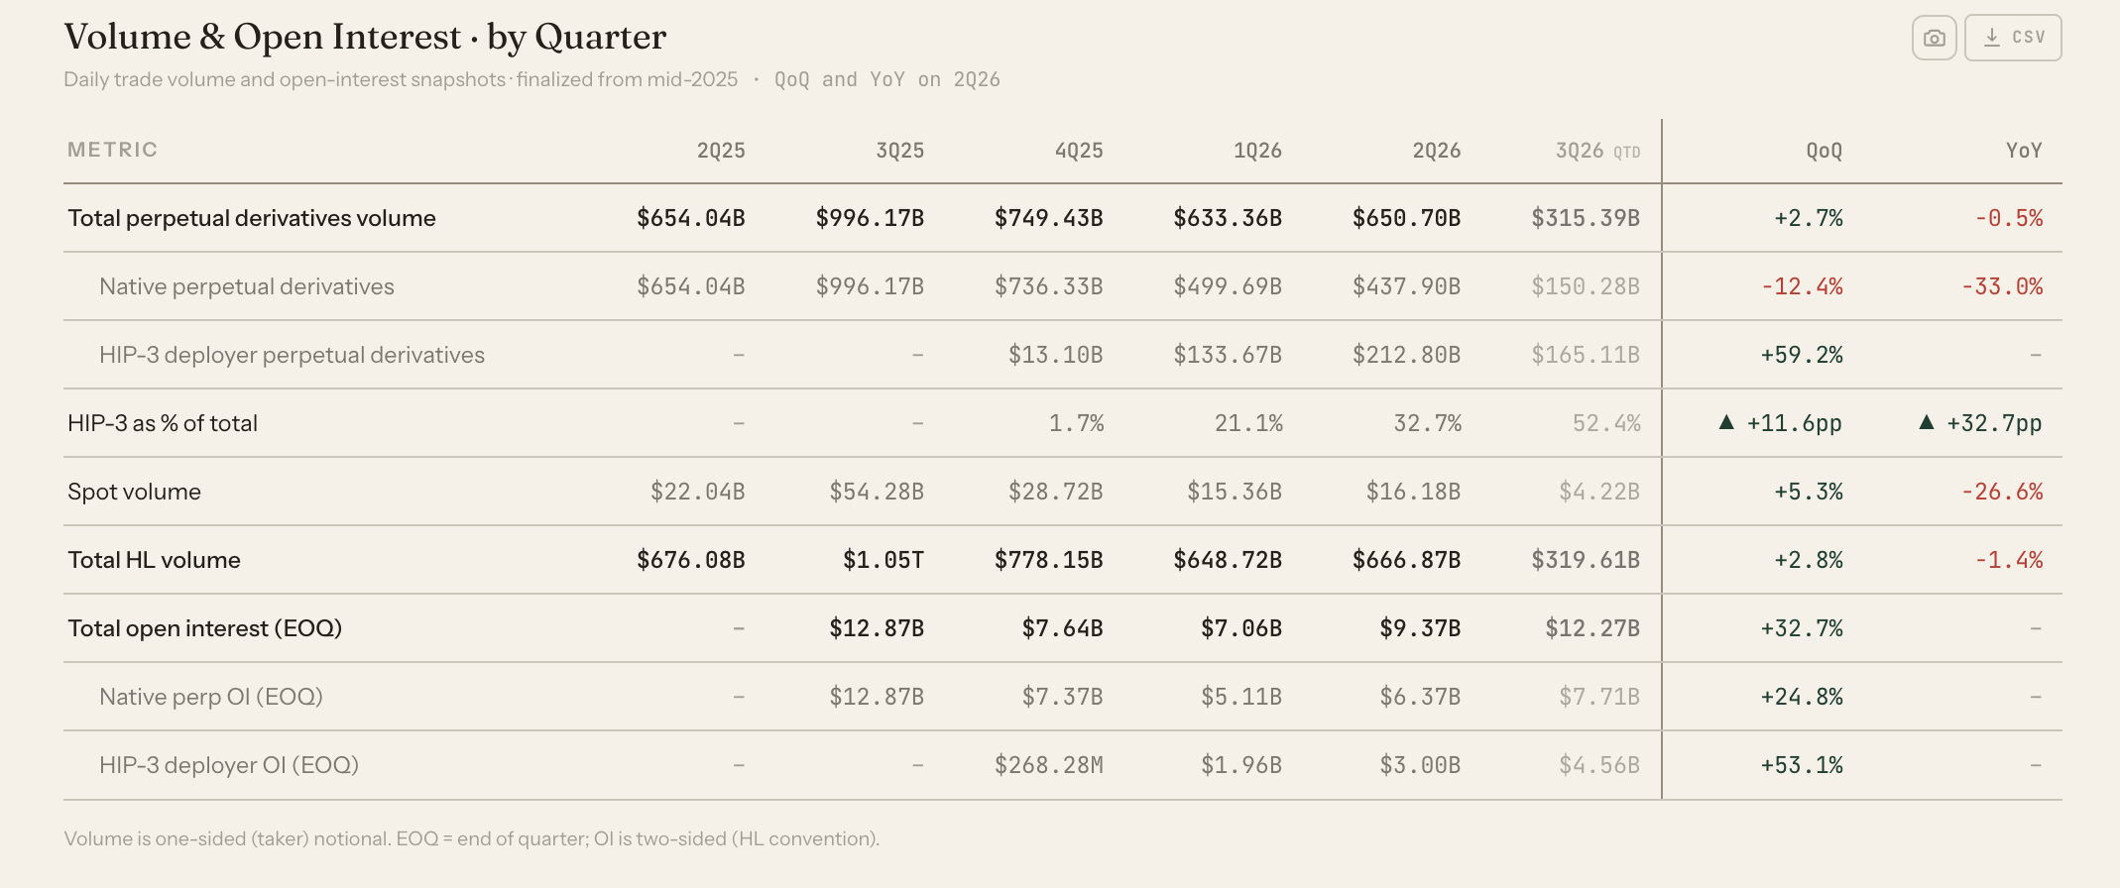Select the 3Q26 QTD column header
The width and height of the screenshot is (2120, 888).
1597,151
